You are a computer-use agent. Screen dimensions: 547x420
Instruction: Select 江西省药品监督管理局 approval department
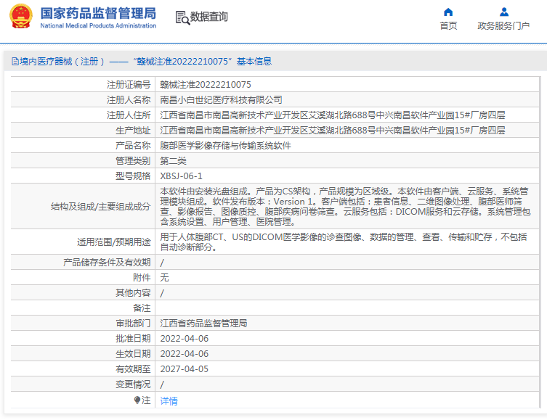203,324
